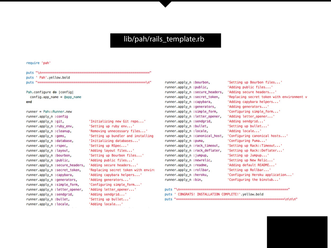
Task: Click 'CONGRATS! INSTALLATION COMPLETE!' puts line
Action: 214,194
